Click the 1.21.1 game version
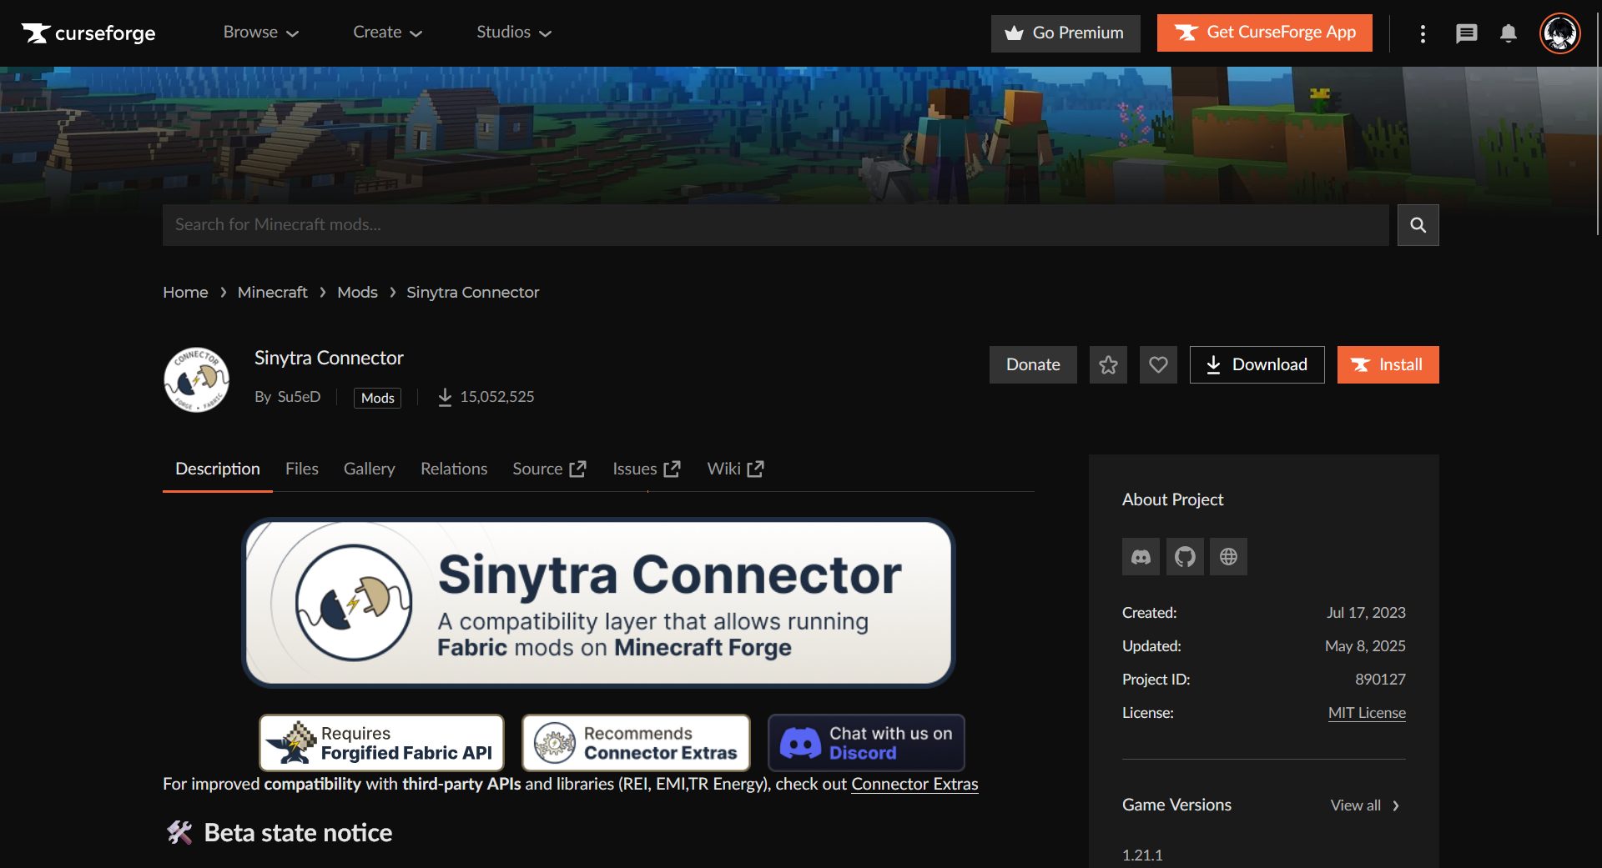This screenshot has height=868, width=1602. [1142, 855]
